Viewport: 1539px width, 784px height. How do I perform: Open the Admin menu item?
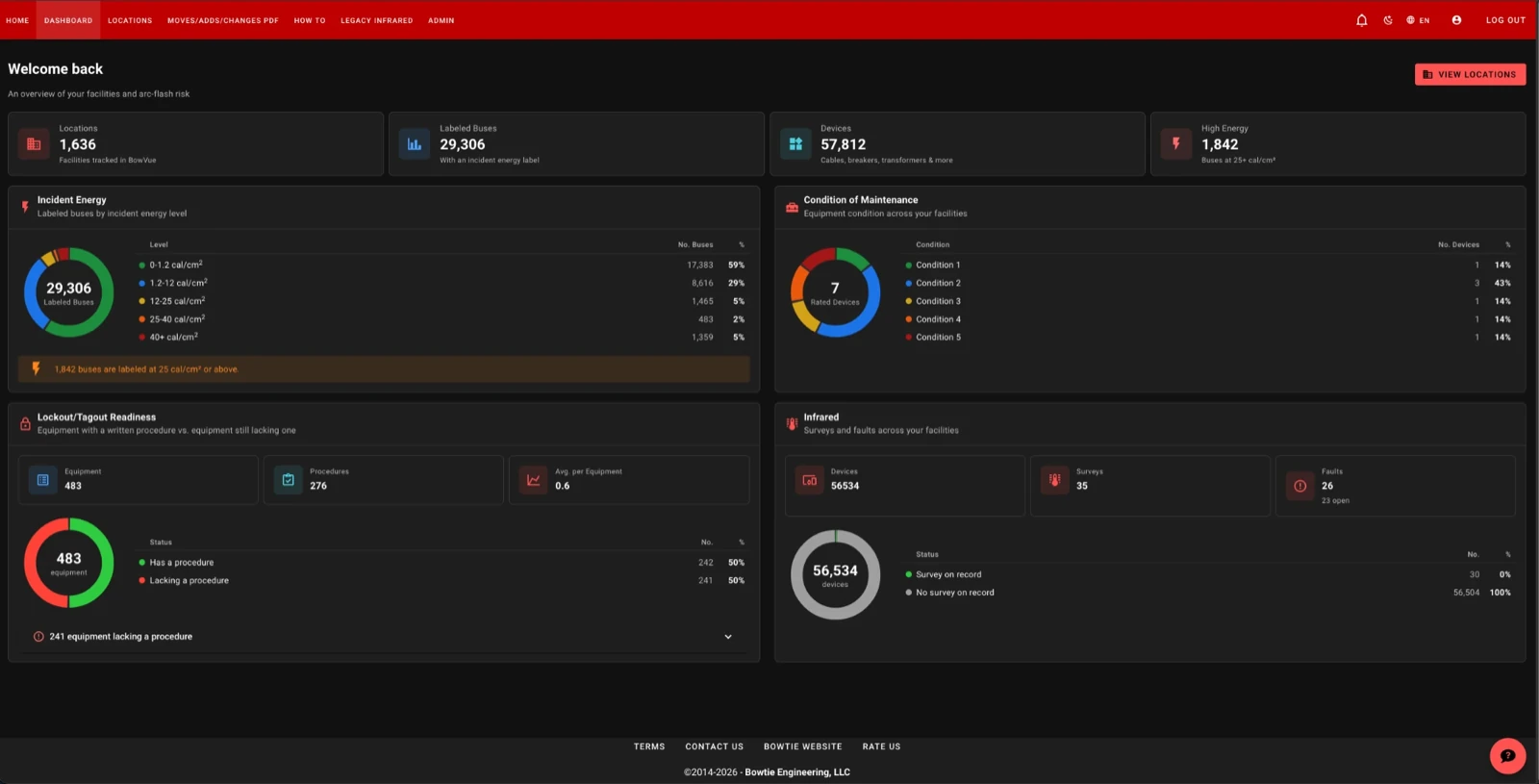point(442,20)
